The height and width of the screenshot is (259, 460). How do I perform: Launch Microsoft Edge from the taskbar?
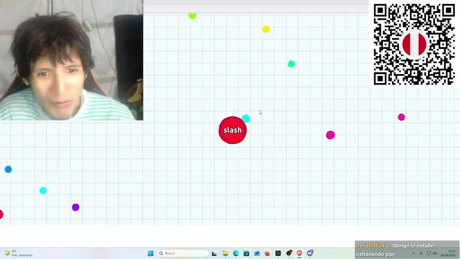pos(236,253)
